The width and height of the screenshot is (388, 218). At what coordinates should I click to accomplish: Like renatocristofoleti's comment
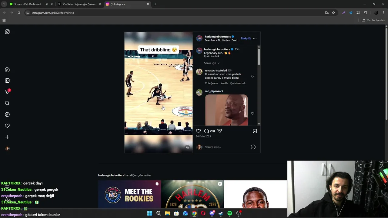pos(253,76)
